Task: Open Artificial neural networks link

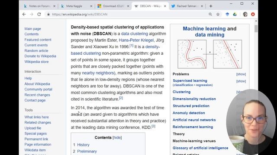Action: (x=194, y=120)
